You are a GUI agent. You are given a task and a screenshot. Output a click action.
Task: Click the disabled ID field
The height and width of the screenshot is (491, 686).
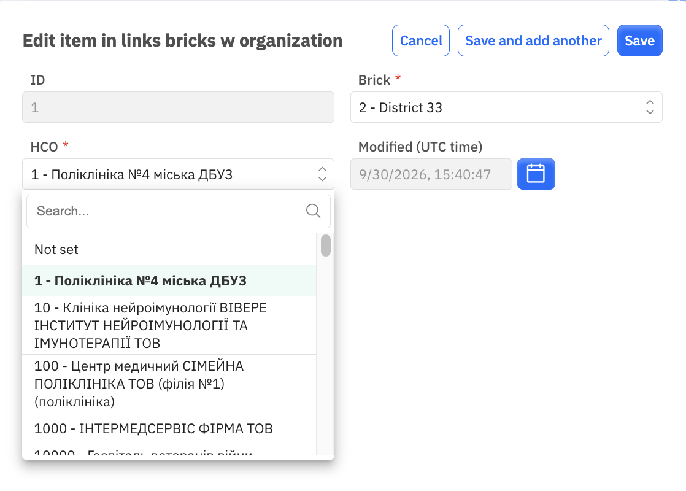(x=178, y=107)
